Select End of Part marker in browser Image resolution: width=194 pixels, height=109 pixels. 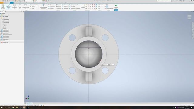point(5,42)
